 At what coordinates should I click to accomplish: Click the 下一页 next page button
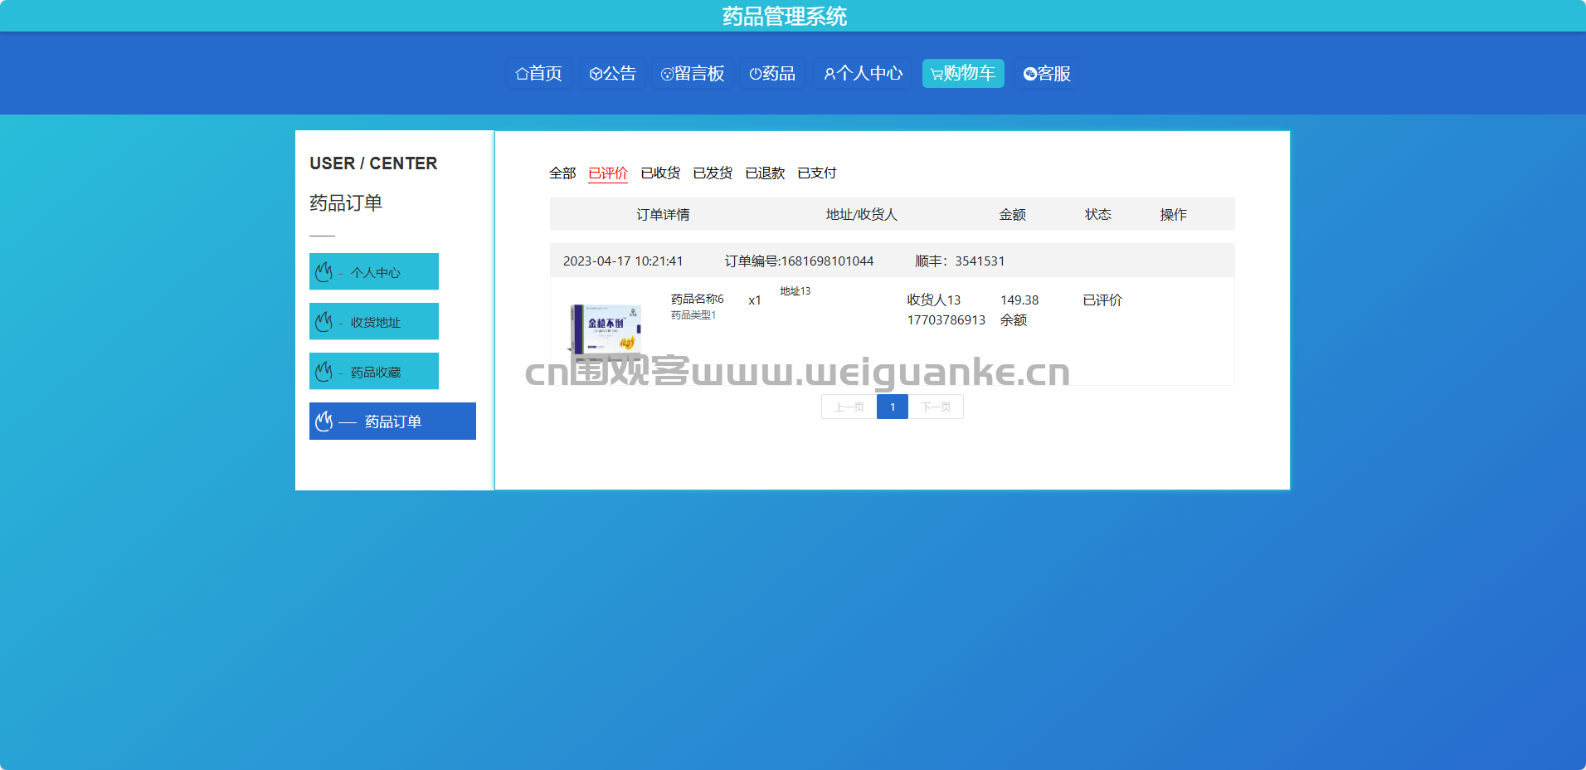pyautogui.click(x=936, y=407)
